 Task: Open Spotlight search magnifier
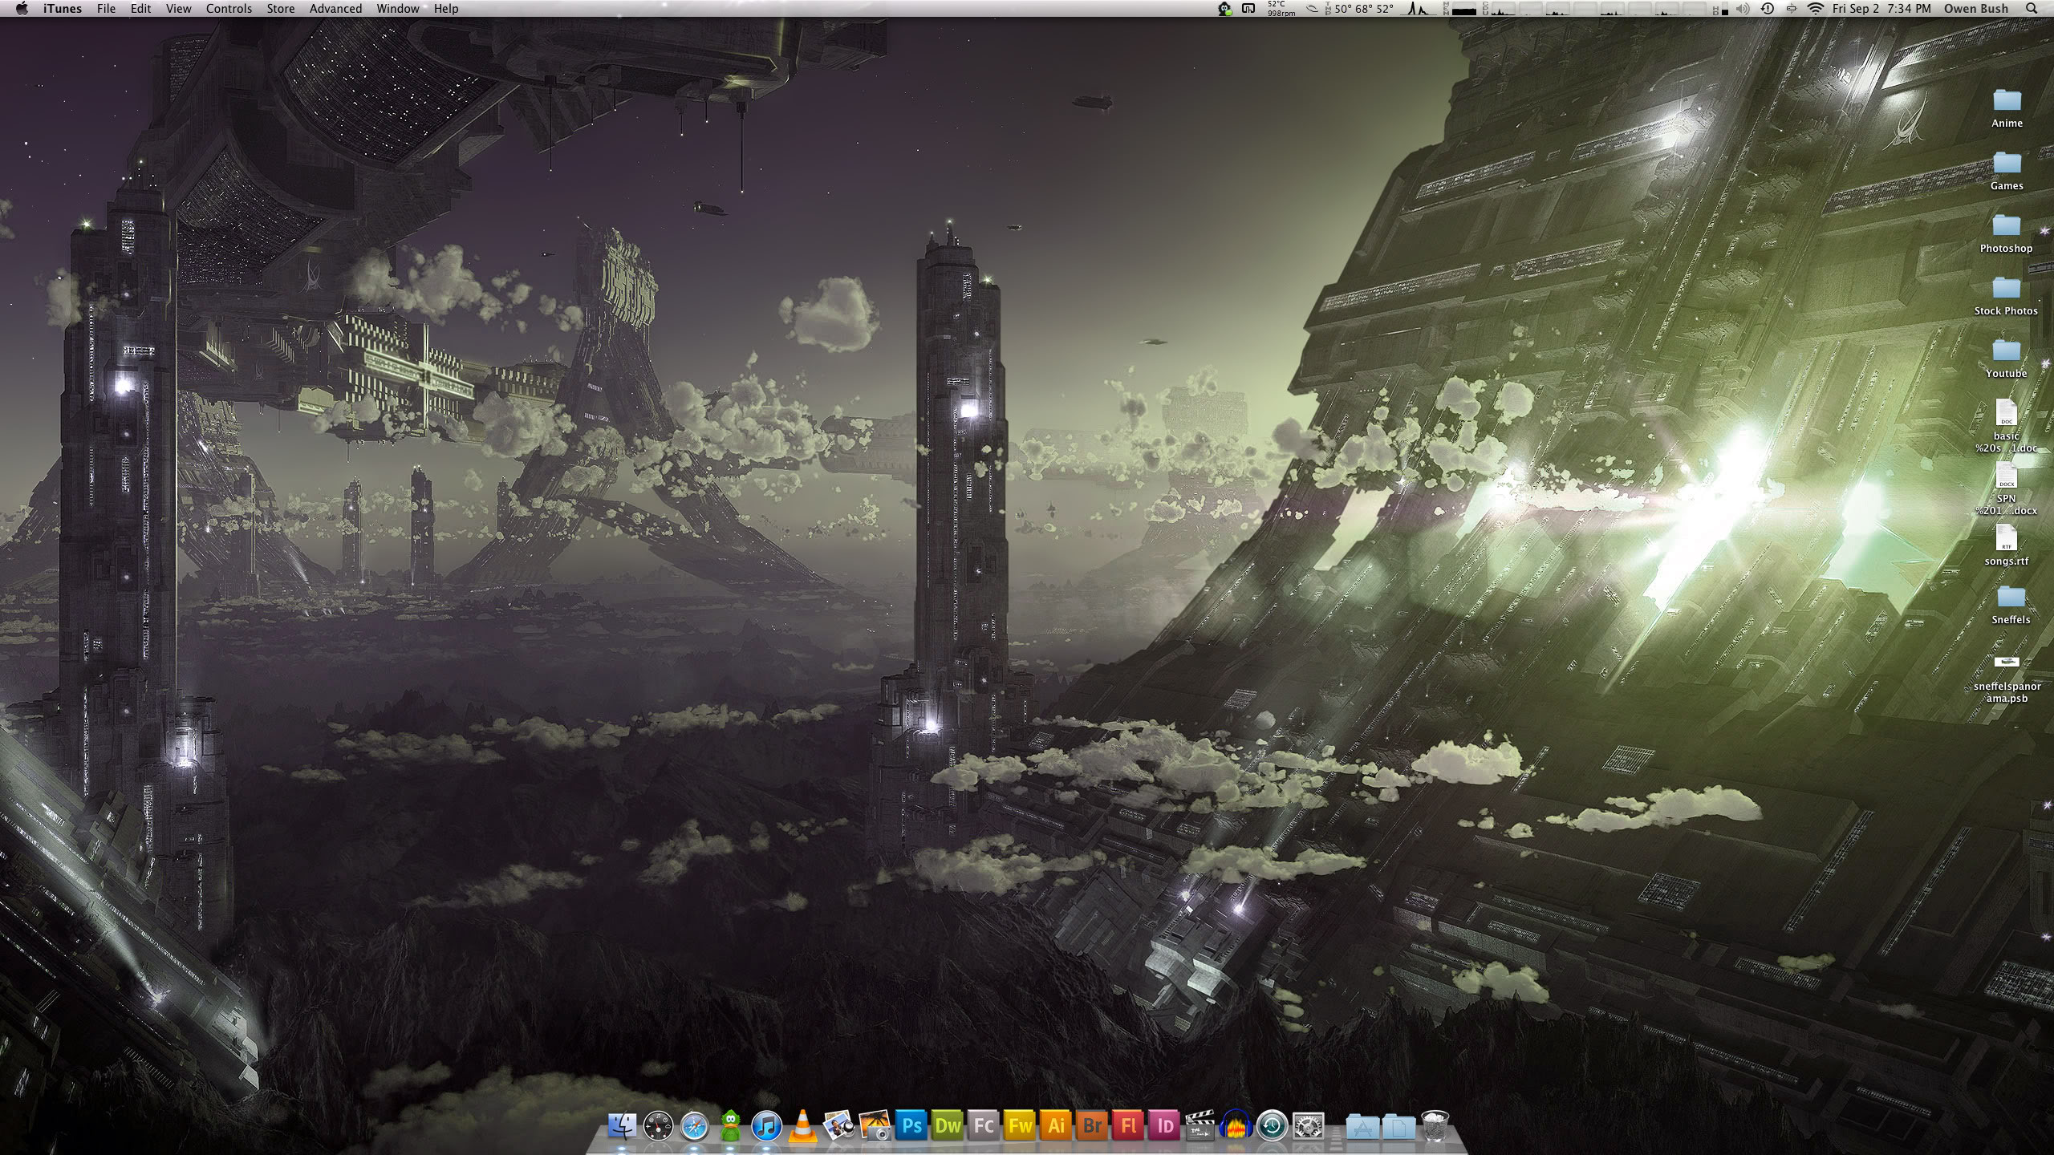pyautogui.click(x=2032, y=9)
